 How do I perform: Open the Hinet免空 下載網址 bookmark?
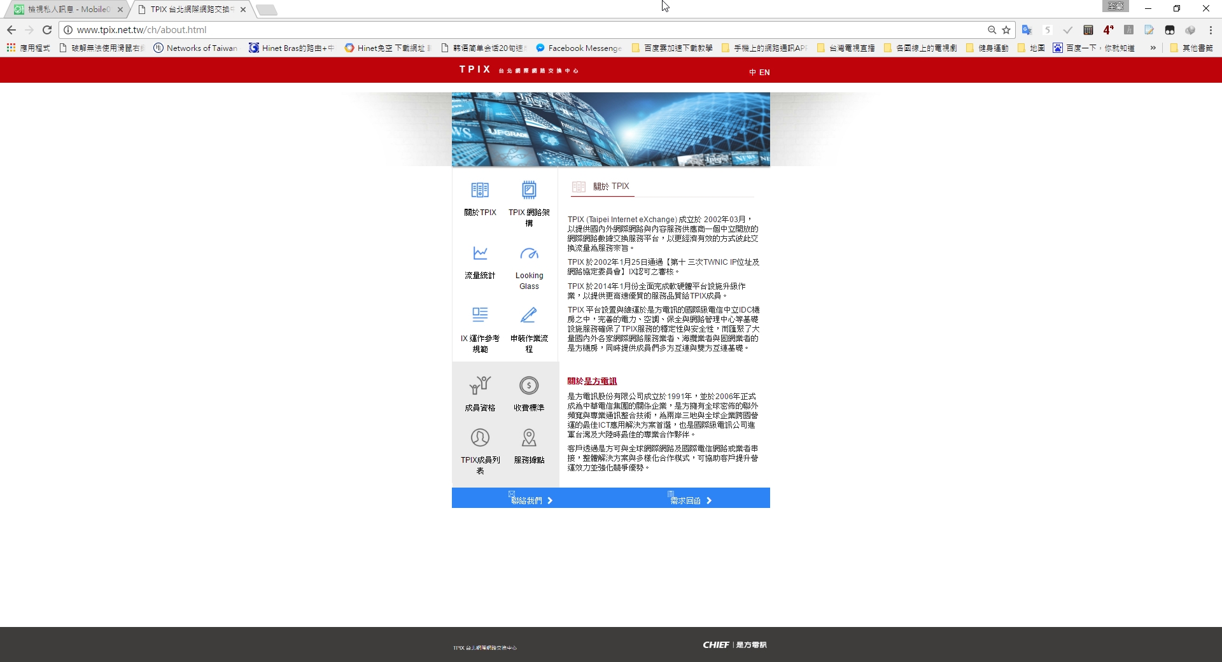388,48
